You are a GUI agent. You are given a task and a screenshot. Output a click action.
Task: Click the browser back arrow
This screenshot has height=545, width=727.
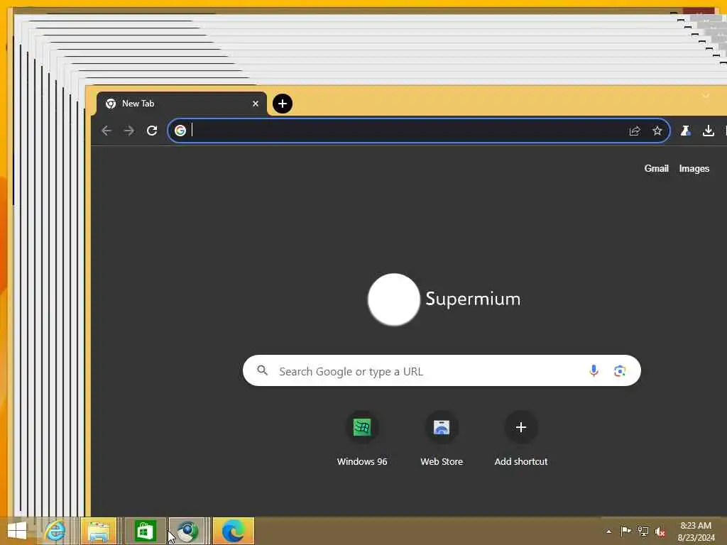[x=106, y=131]
